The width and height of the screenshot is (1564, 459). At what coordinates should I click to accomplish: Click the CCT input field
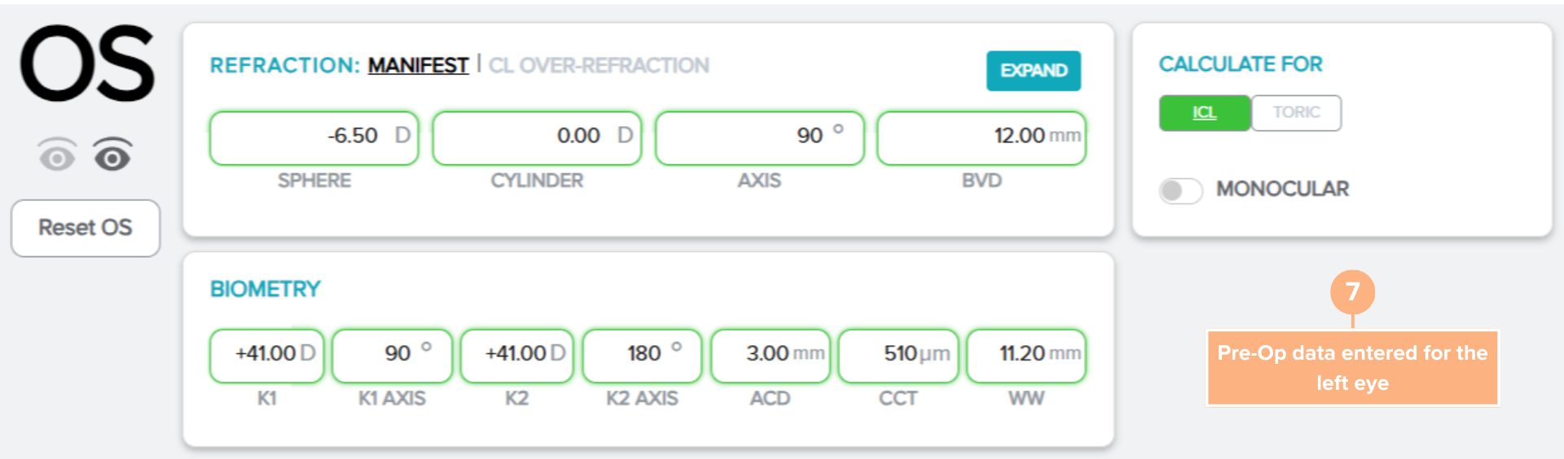(x=898, y=354)
